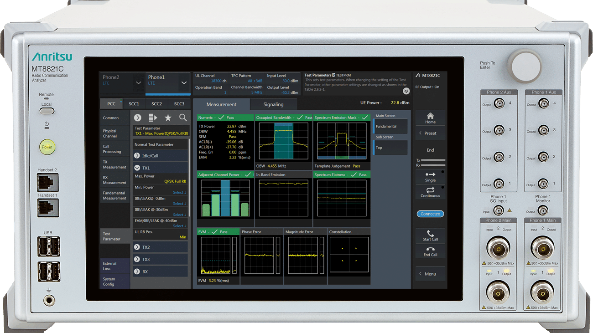Click the list-play sequence icon
Viewport: 593px width, 333px height.
[153, 118]
